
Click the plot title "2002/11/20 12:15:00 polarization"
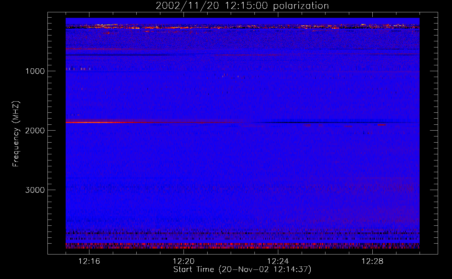[242, 6]
